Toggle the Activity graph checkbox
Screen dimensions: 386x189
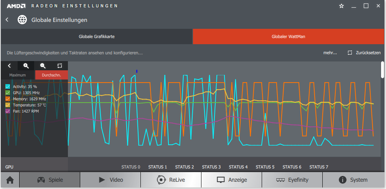[8, 86]
